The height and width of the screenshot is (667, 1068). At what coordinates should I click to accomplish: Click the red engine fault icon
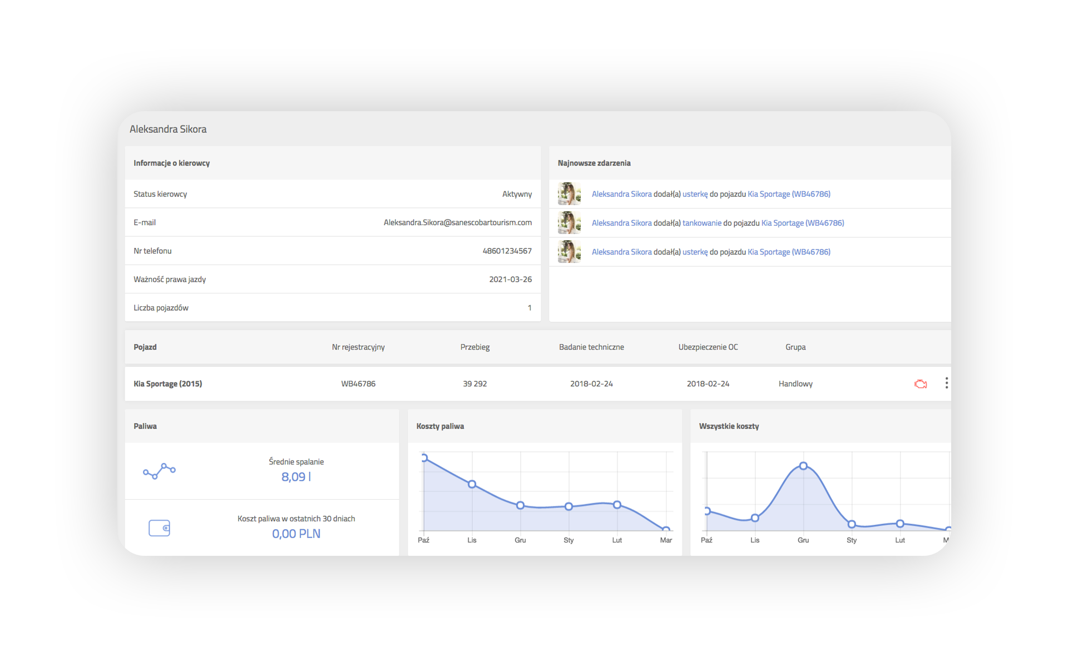[x=921, y=384]
